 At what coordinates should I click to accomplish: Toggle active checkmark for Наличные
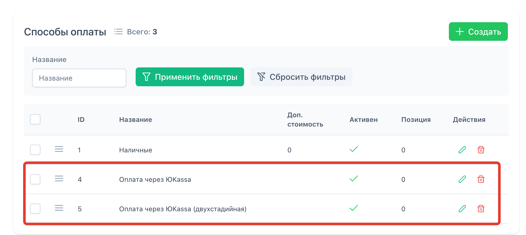[x=354, y=149]
